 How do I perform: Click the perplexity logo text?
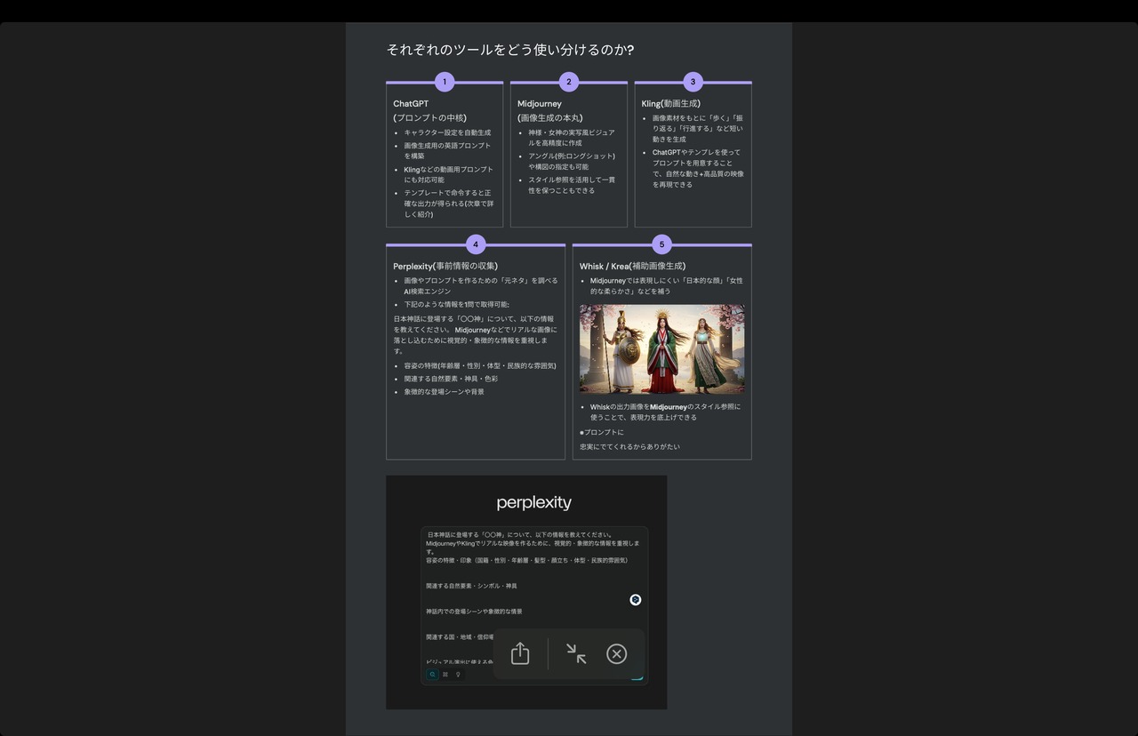pos(533,503)
